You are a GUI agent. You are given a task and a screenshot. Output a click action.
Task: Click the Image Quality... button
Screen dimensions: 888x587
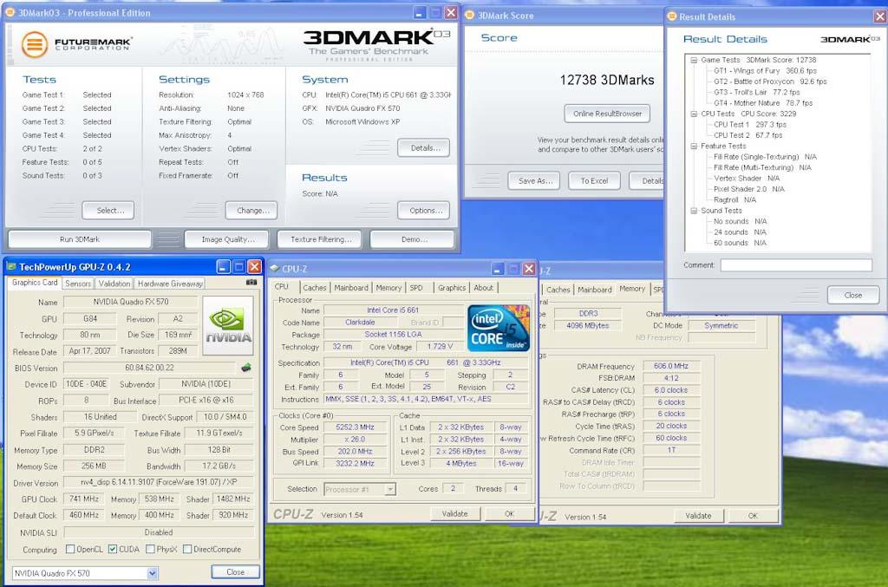(x=228, y=239)
